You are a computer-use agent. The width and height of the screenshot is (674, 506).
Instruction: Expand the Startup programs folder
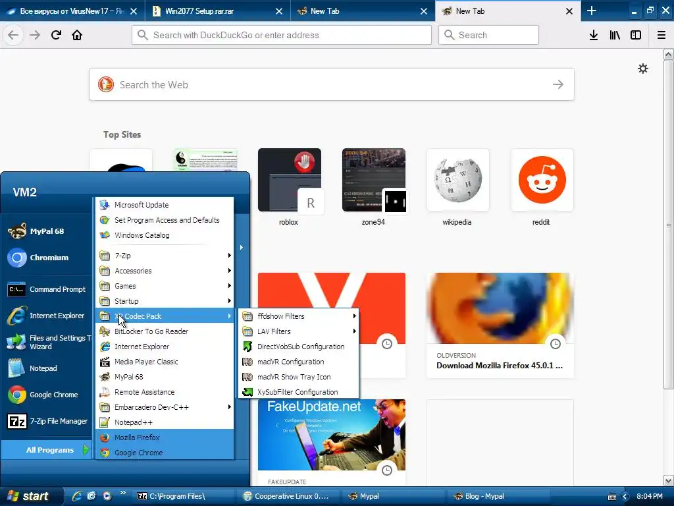165,301
